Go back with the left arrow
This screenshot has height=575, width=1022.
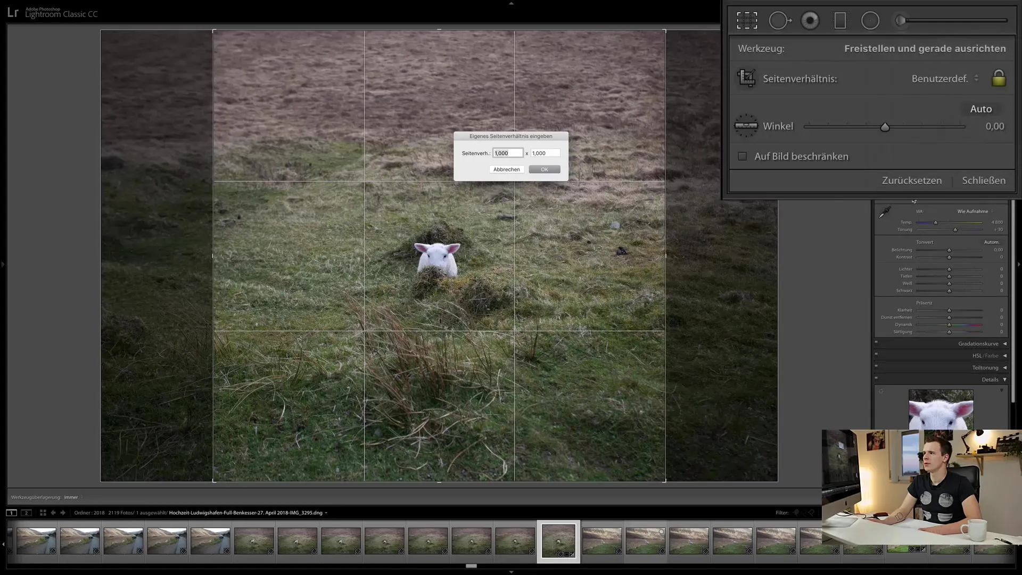53,513
